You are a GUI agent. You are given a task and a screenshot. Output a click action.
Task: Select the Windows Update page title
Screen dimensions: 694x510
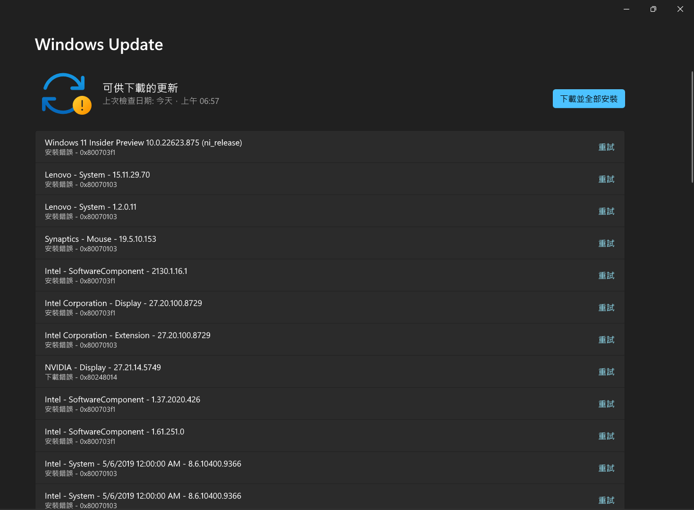99,44
